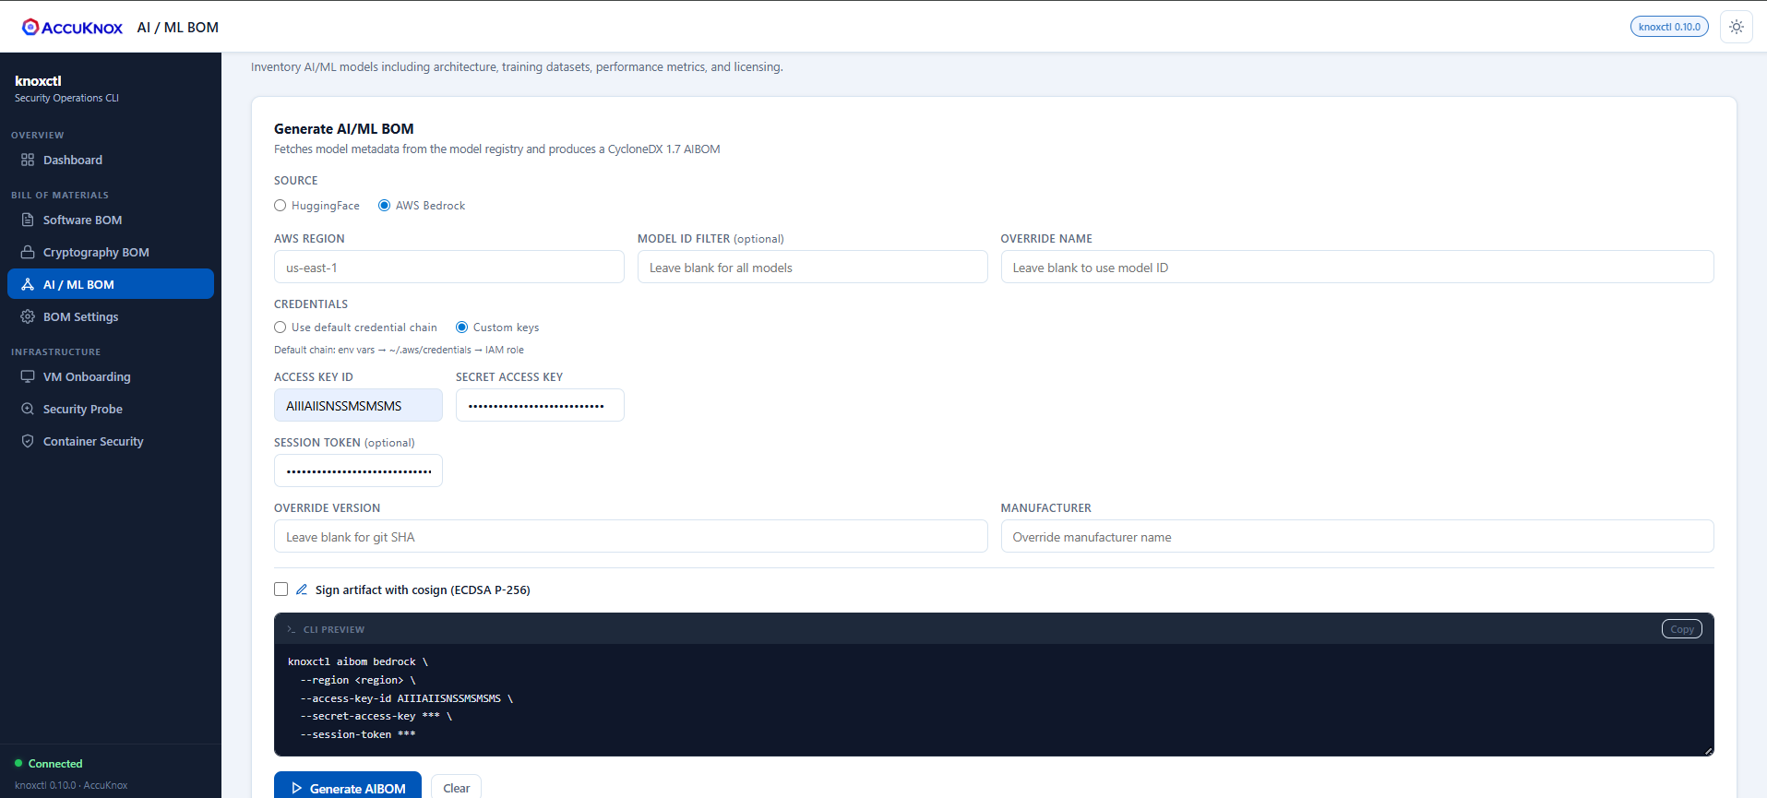
Task: Click the 'Default chain: env vars' hint text
Action: coord(399,350)
